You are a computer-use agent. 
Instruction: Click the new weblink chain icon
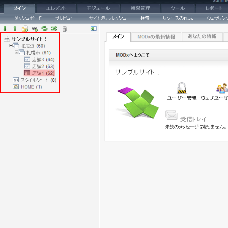coord(35,28)
